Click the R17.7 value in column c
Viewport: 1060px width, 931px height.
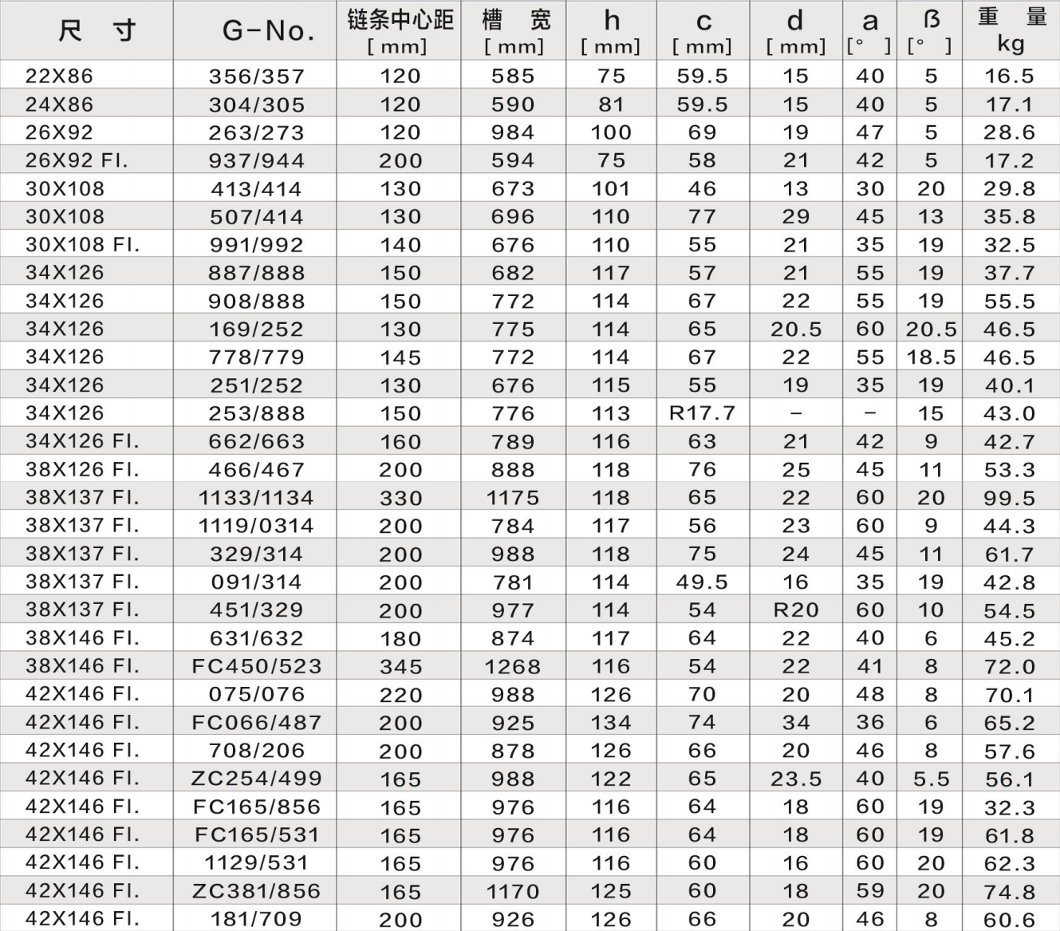coord(702,413)
